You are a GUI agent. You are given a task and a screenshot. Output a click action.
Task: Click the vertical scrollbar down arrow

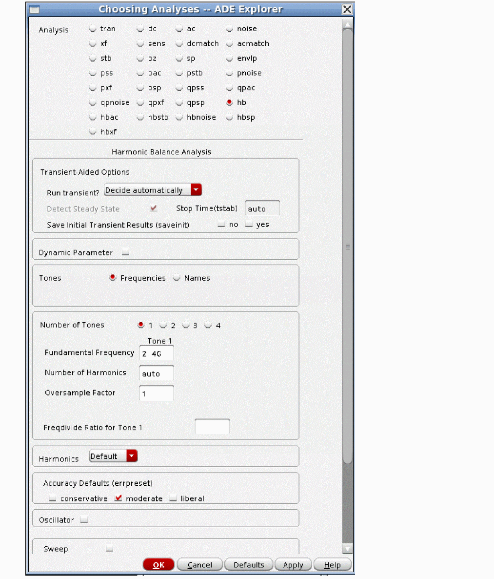(347, 549)
